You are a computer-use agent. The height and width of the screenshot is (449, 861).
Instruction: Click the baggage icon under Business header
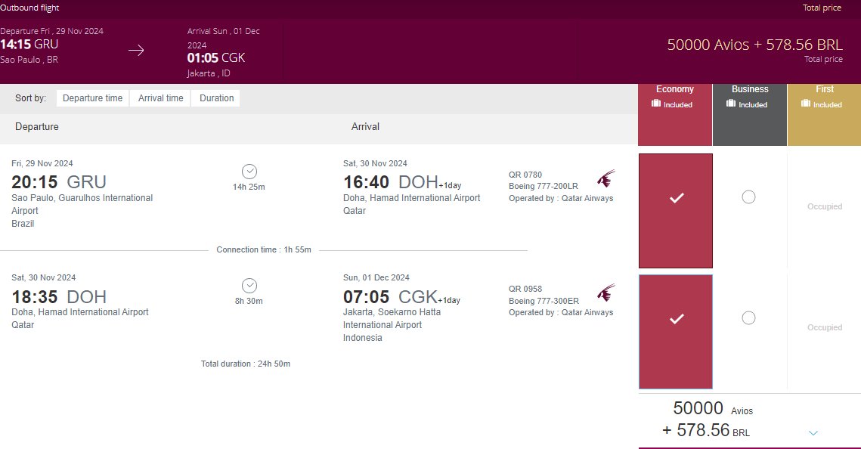[730, 104]
